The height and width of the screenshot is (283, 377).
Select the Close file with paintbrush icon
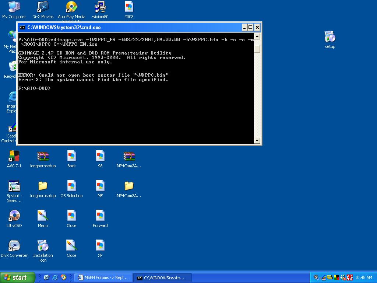(71, 249)
